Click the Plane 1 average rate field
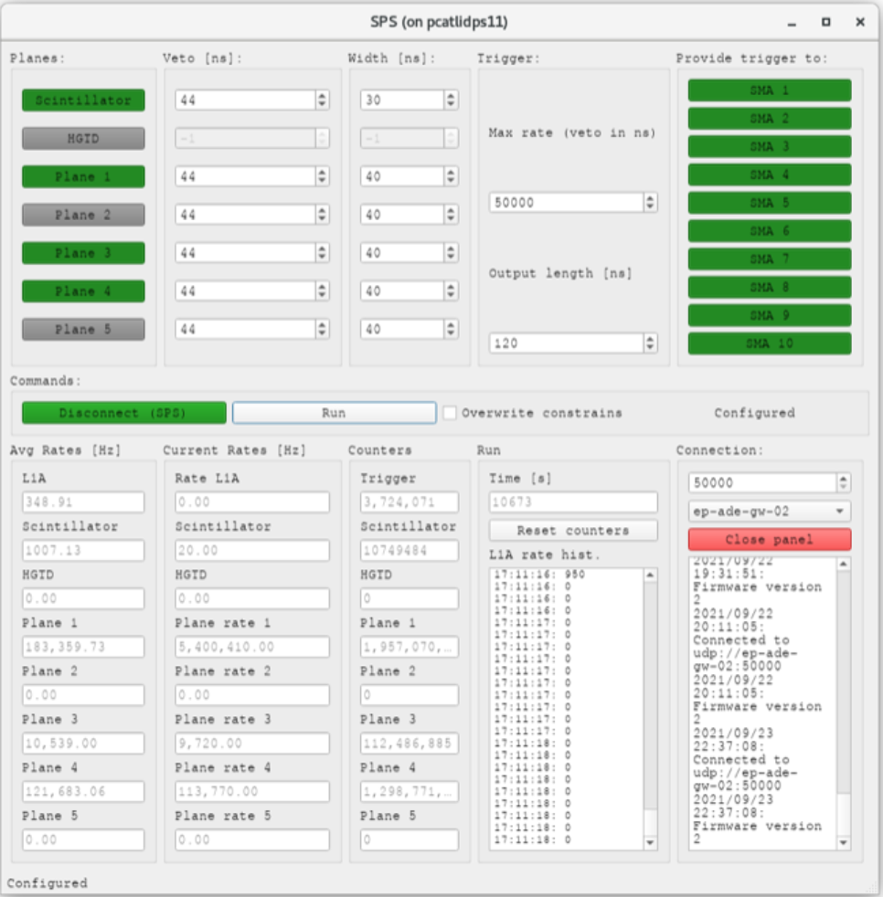The width and height of the screenshot is (883, 897). 83,647
